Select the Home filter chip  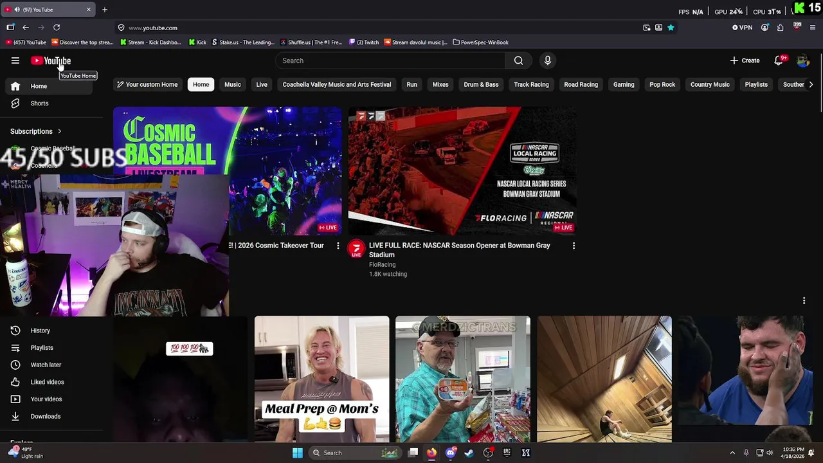pos(201,84)
